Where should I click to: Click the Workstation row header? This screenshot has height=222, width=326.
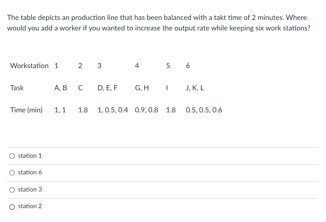click(29, 66)
